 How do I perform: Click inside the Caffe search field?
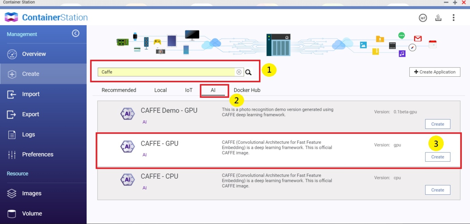[x=166, y=72]
